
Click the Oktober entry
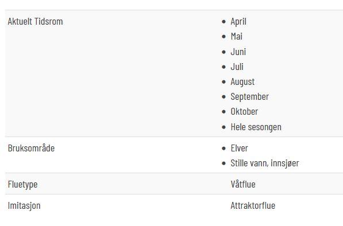tap(244, 112)
